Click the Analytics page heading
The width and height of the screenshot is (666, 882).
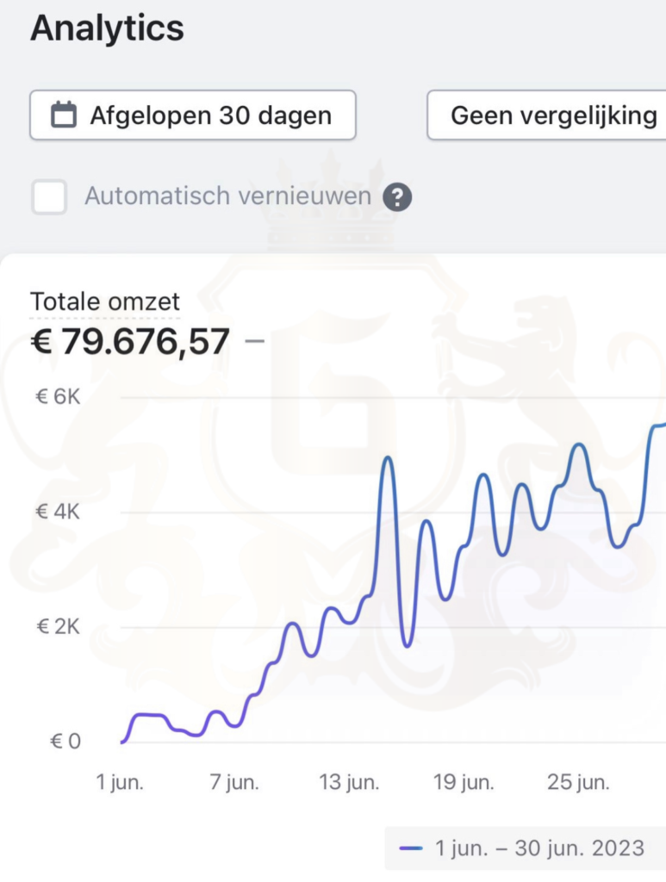click(x=107, y=28)
